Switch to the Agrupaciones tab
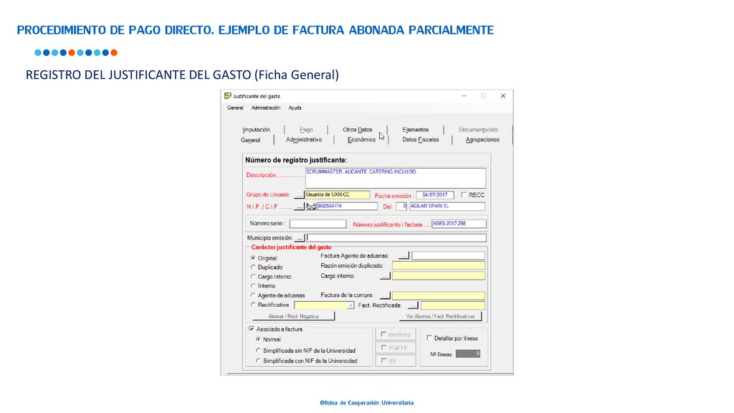This screenshot has width=734, height=413. 482,140
